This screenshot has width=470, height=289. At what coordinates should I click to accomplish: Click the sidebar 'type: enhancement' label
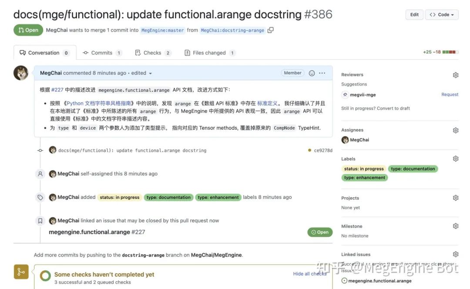[x=365, y=178]
